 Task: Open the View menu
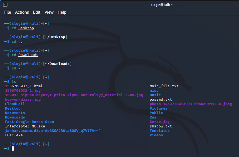point(49,12)
